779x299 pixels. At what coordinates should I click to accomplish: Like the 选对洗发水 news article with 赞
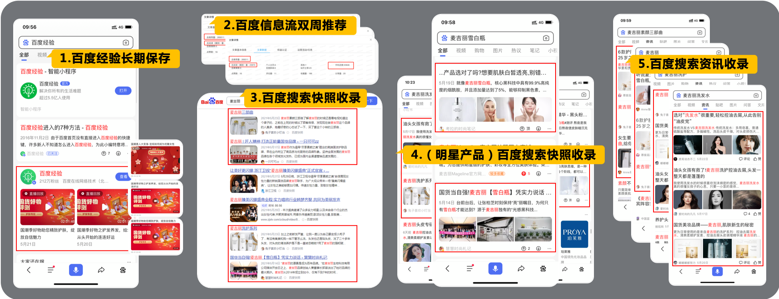click(x=757, y=159)
